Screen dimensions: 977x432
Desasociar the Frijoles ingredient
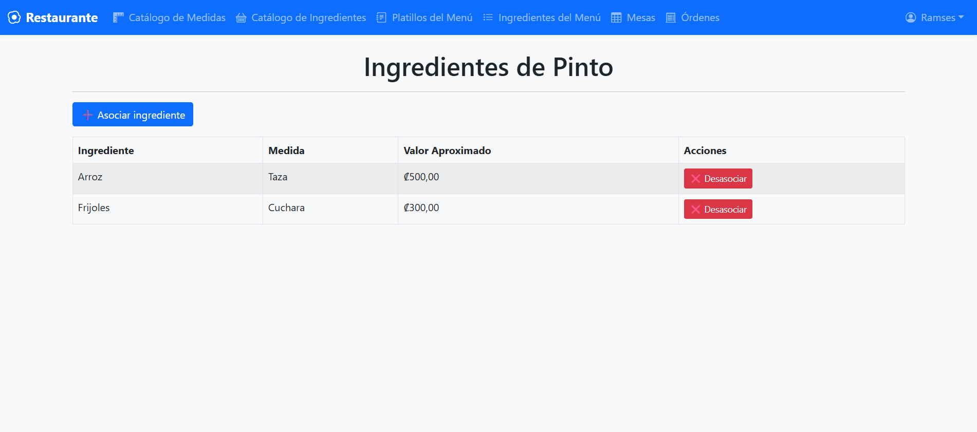tap(718, 209)
